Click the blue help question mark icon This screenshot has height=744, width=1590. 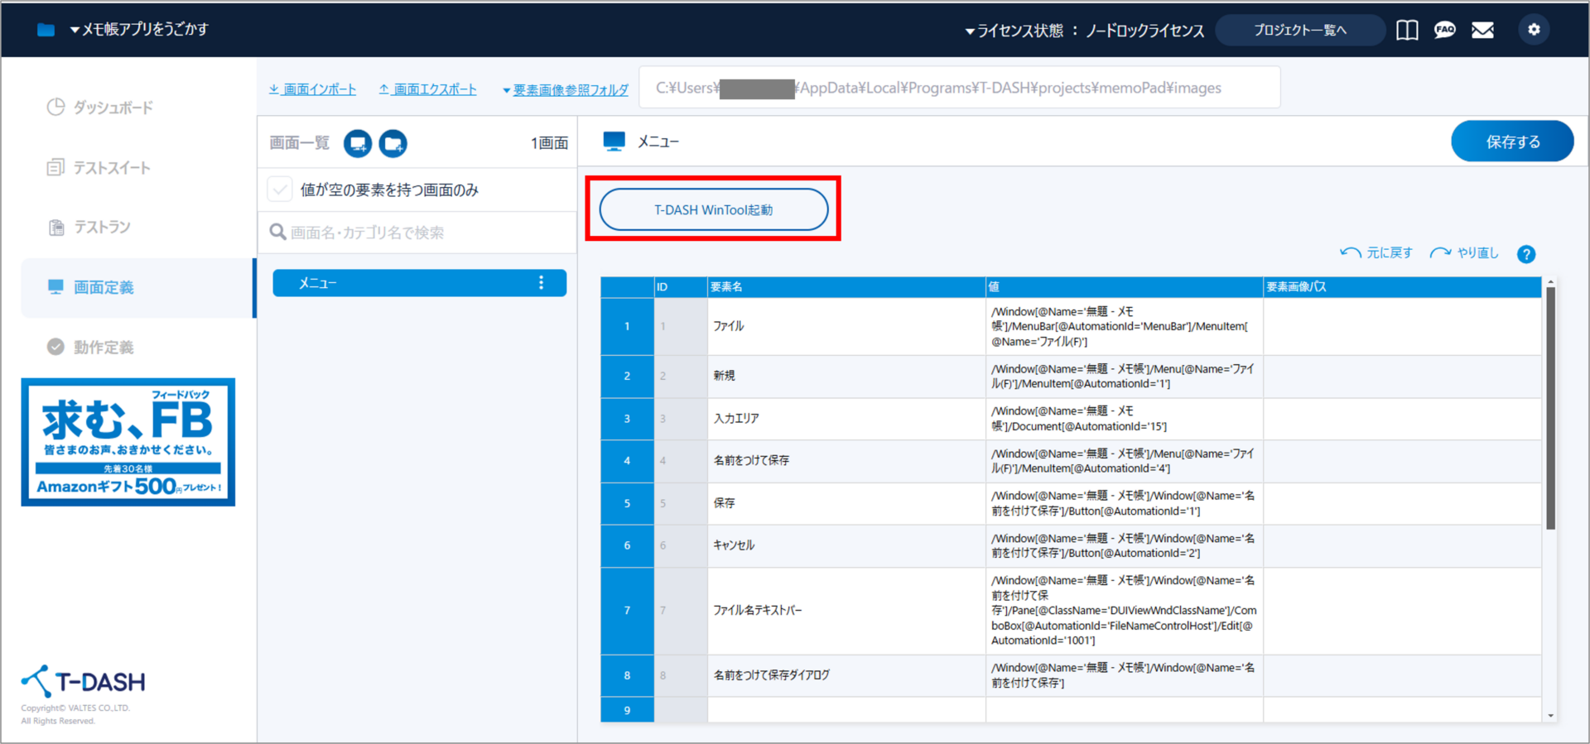(1525, 254)
